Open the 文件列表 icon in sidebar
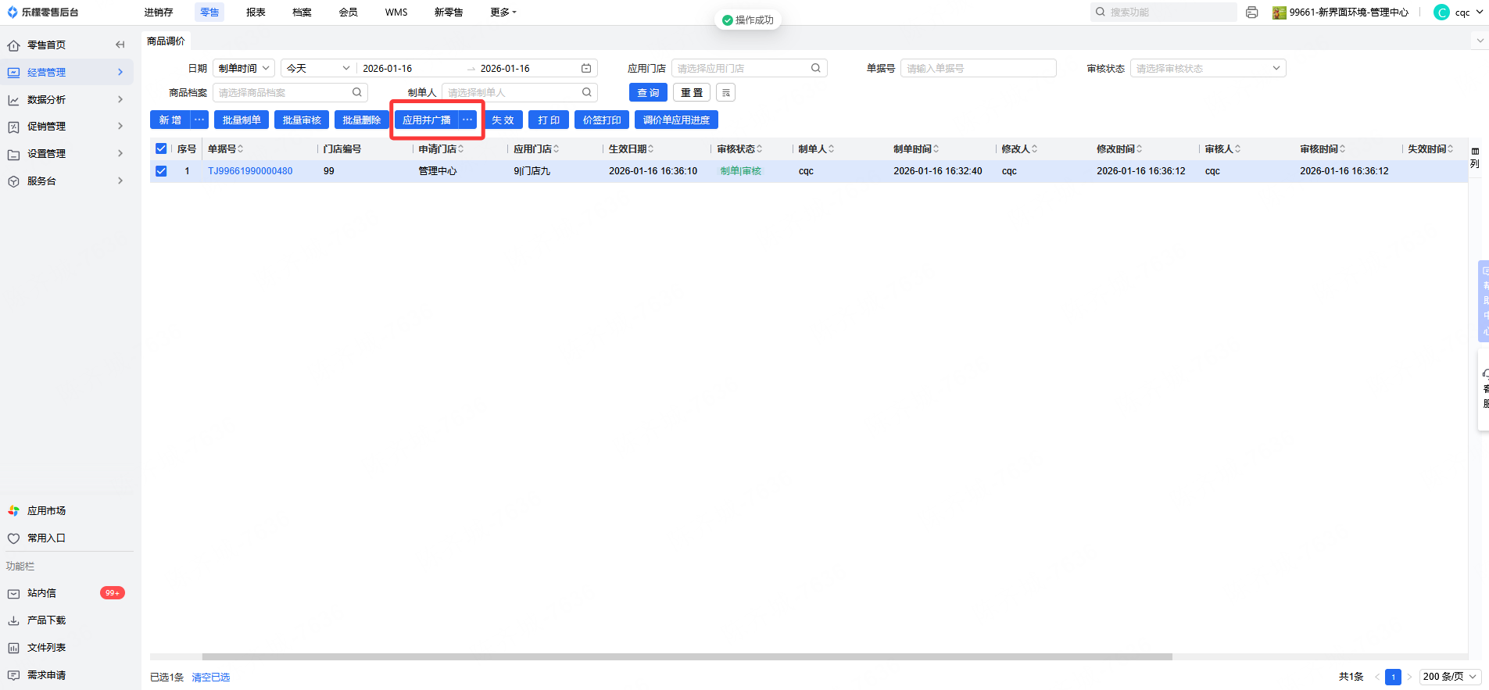Viewport: 1489px width, 690px height. pos(13,648)
